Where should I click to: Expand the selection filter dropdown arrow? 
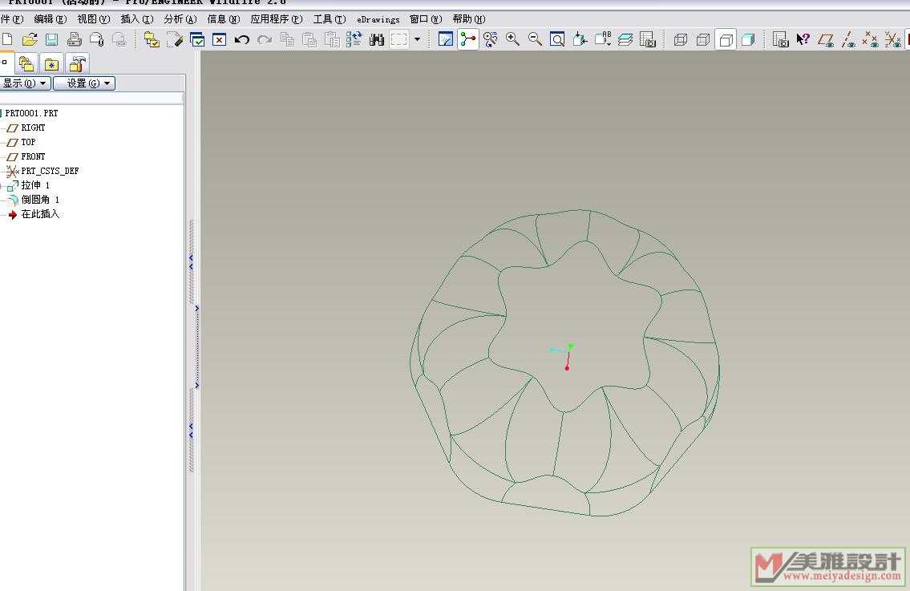pyautogui.click(x=417, y=39)
